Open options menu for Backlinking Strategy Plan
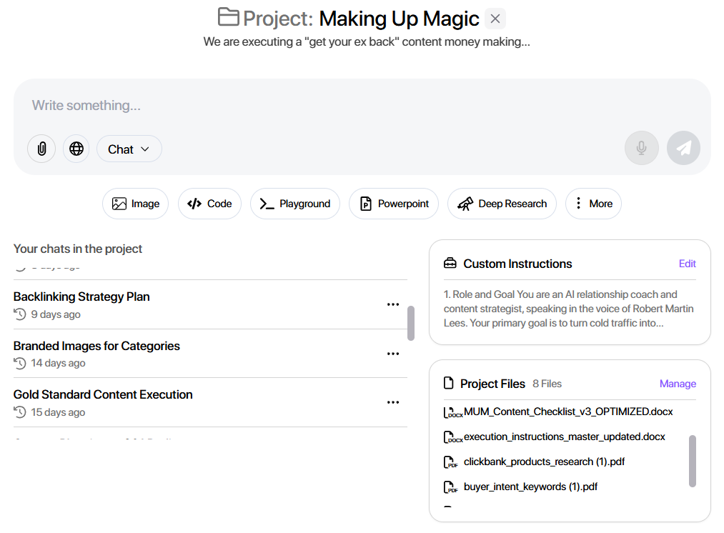 coord(392,304)
